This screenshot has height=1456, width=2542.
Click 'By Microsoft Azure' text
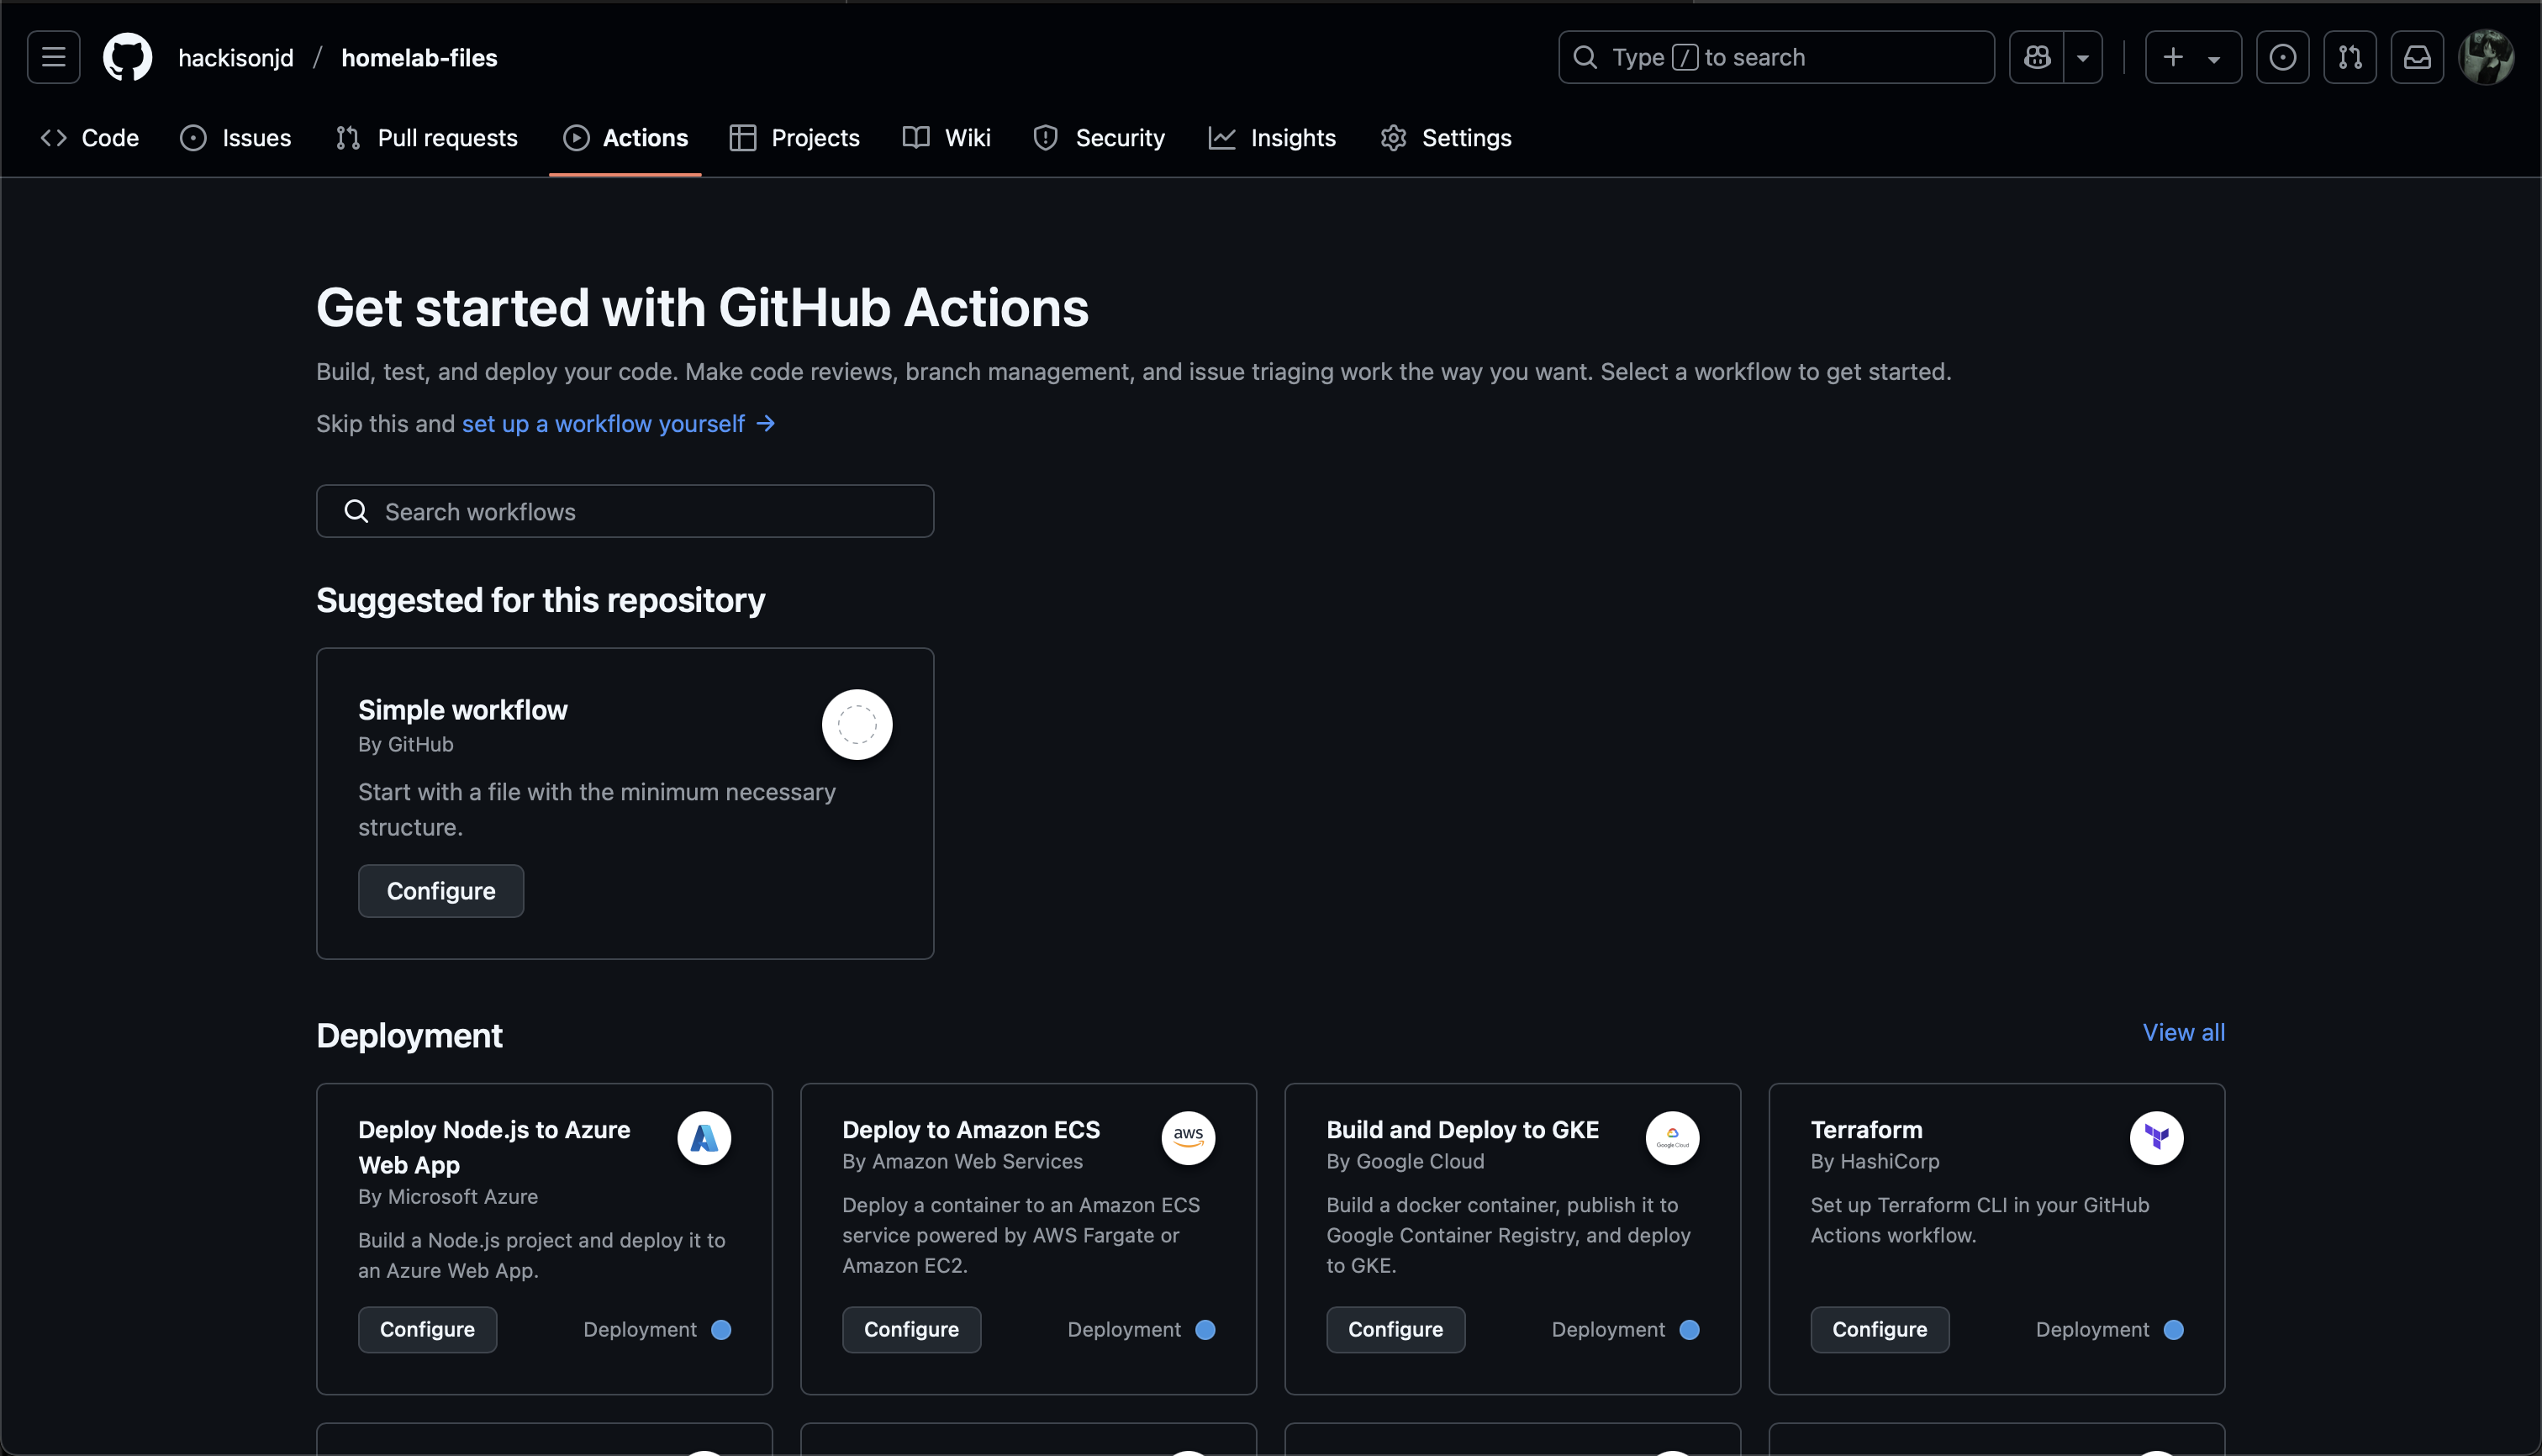point(448,1196)
